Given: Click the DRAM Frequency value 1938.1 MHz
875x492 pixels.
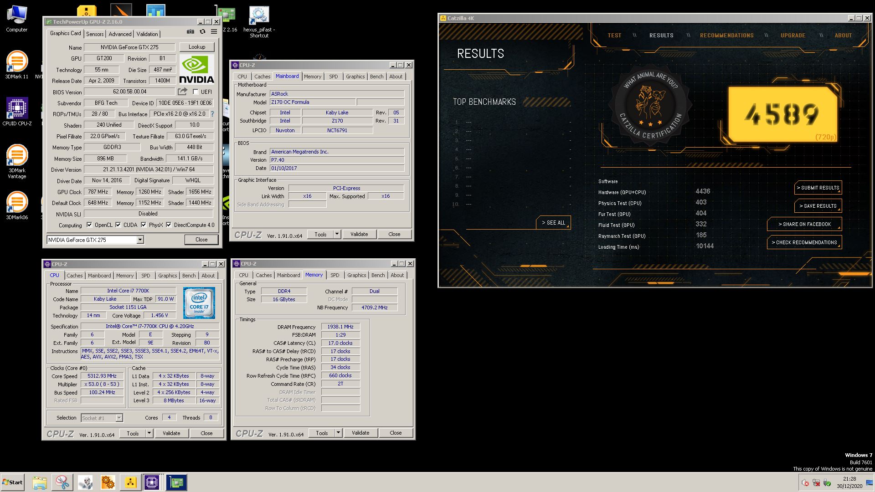Looking at the screenshot, I should (x=340, y=327).
